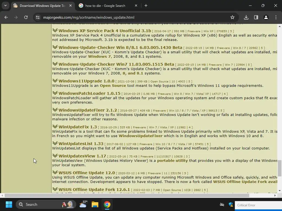Screen dimensions: 282x211
Task: Open the WinUpdatesList 1.33 link
Action: pos(81,144)
